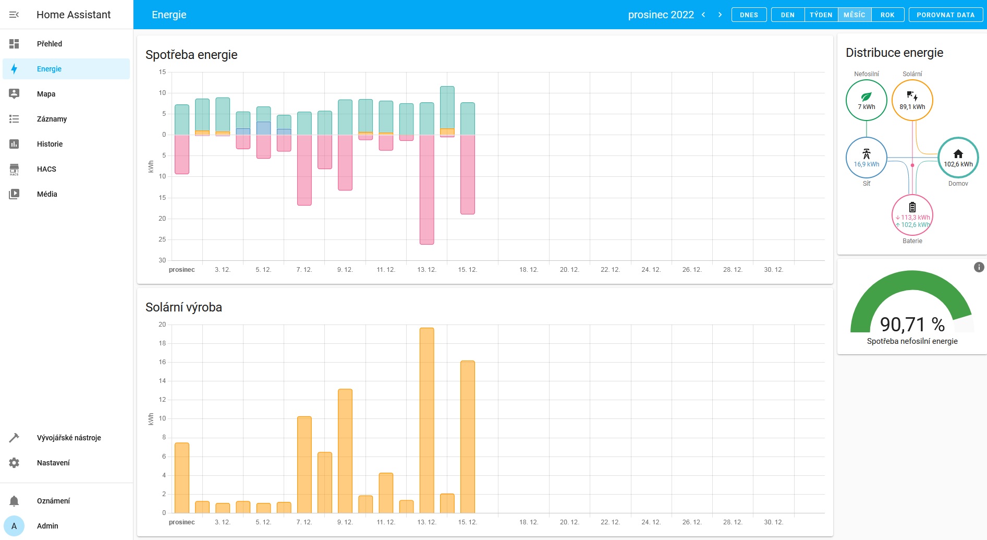Open the Média browser

47,194
